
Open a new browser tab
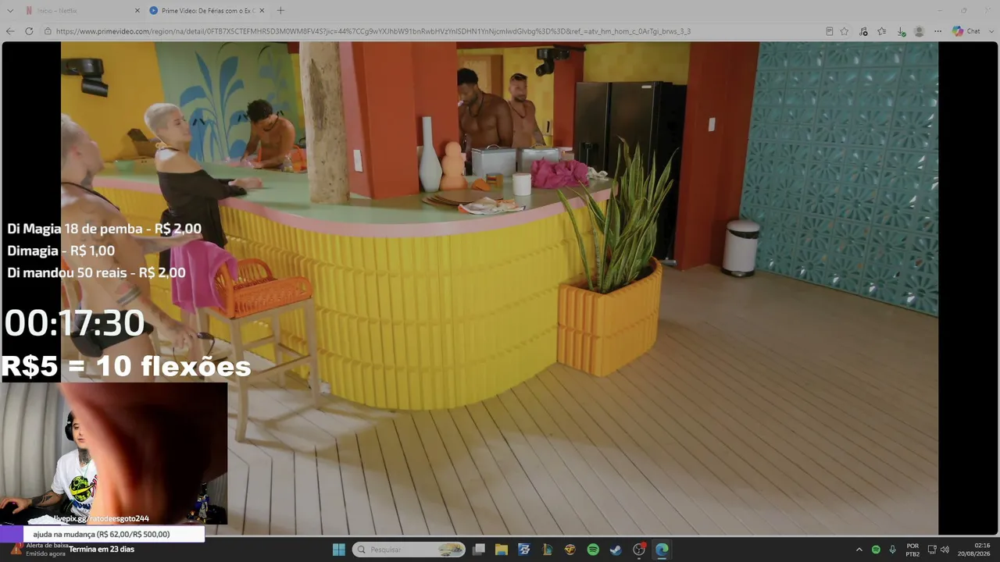tap(280, 11)
